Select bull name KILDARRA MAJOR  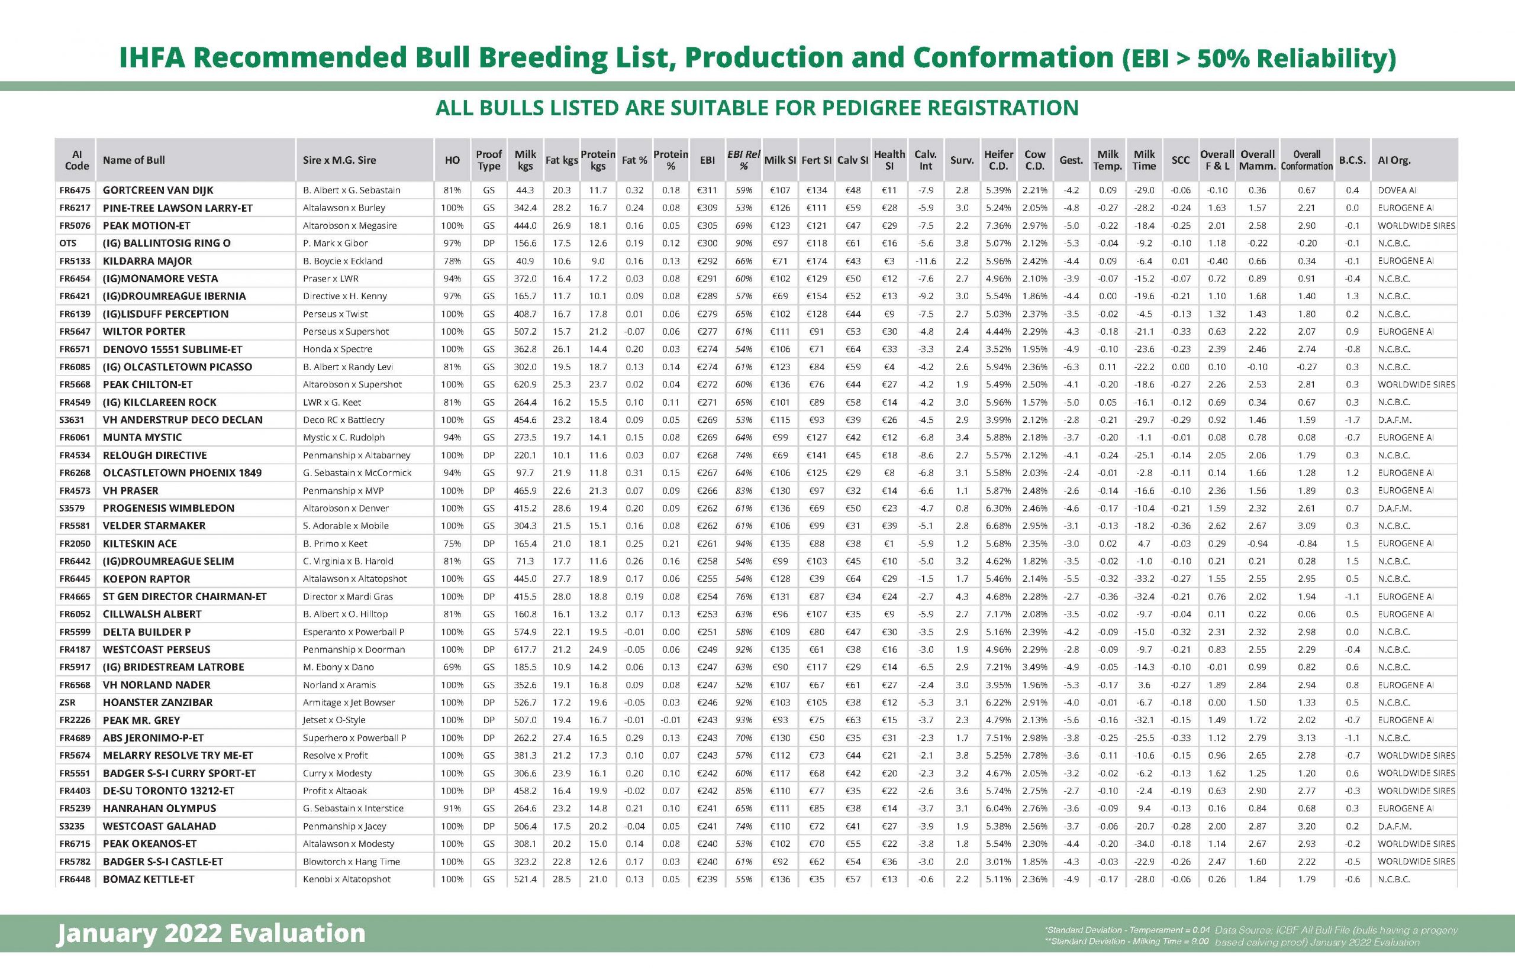point(147,261)
